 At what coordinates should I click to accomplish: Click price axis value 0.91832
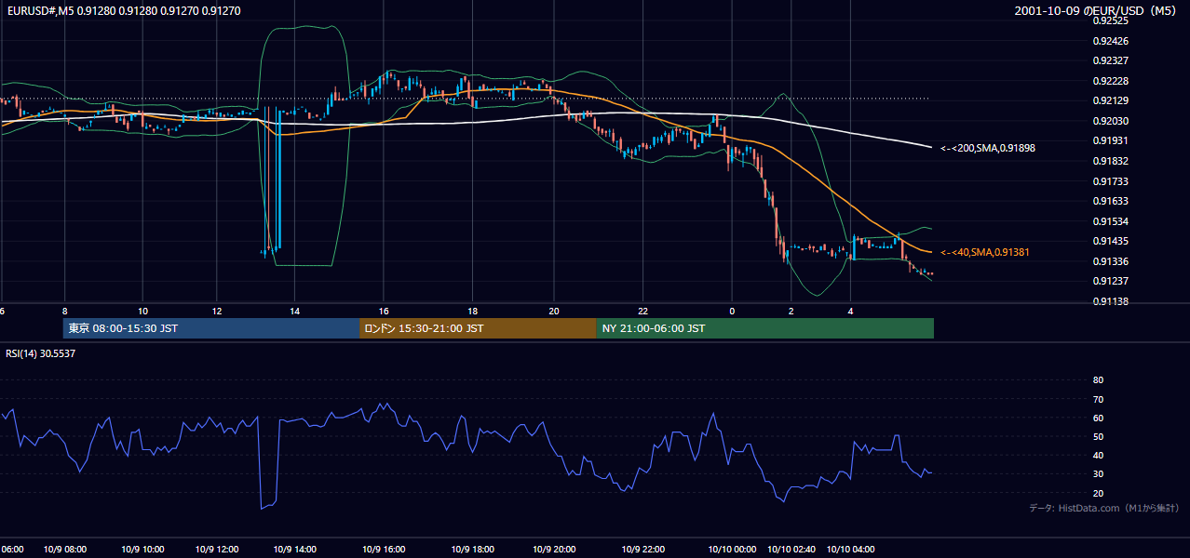point(1112,161)
